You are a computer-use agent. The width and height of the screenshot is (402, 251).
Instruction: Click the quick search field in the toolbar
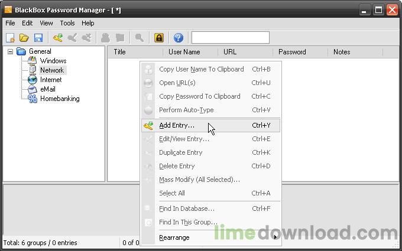tap(231, 38)
